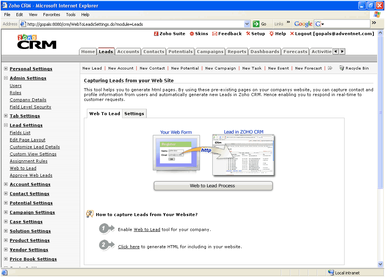This screenshot has height=277, width=385.
Task: Click New Lead quick link
Action: (x=92, y=68)
